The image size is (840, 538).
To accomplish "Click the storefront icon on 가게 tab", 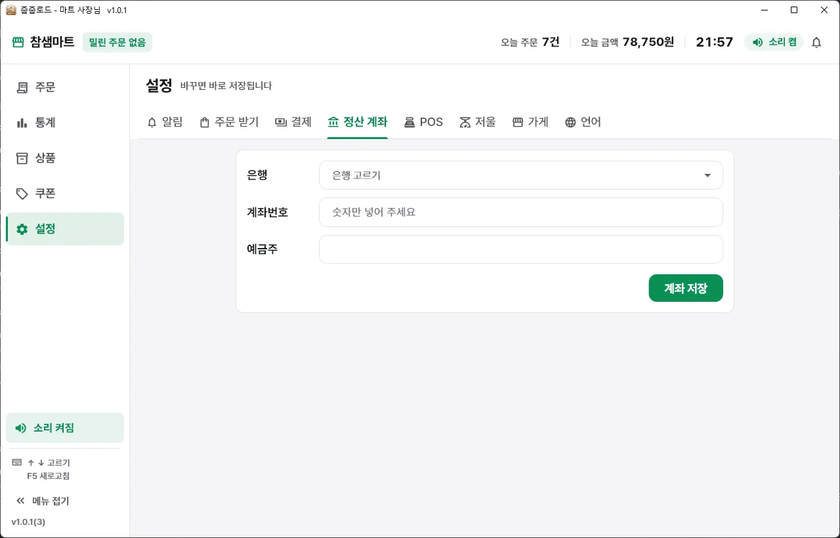I will [518, 122].
